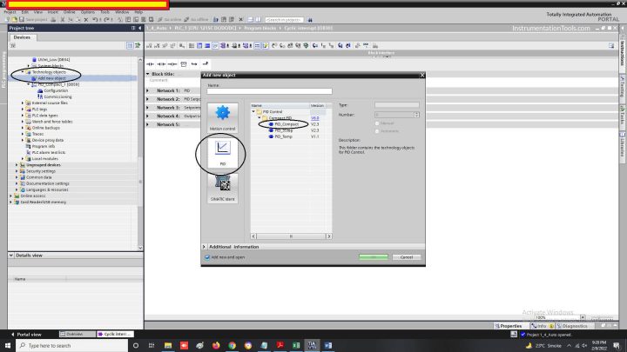The image size is (627, 352).
Task: Expand Network 1 in the block editor
Action: 147,91
